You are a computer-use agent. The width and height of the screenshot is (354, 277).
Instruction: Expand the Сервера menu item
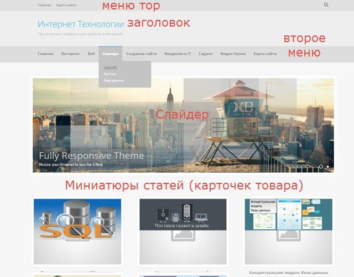point(111,54)
